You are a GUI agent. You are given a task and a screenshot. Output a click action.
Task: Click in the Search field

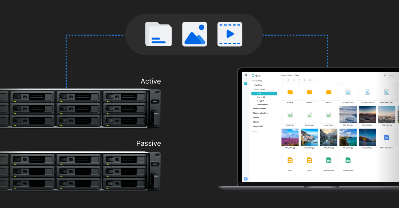point(393,76)
